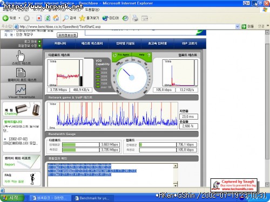This screenshot has height=202, width=270.
Task: Open the 커뮤니티 navigation tab
Action: point(60,44)
